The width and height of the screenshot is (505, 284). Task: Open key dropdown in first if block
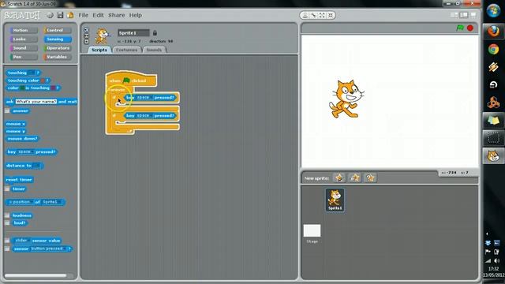pos(144,97)
